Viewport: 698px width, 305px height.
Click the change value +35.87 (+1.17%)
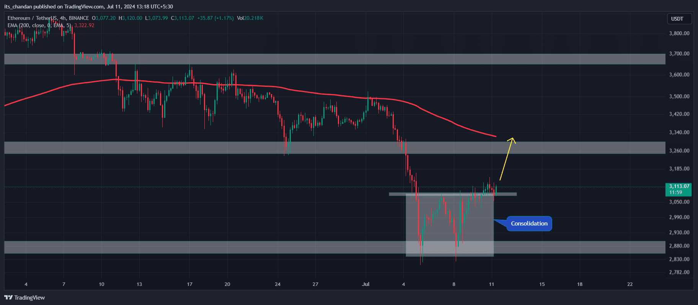tap(215, 18)
